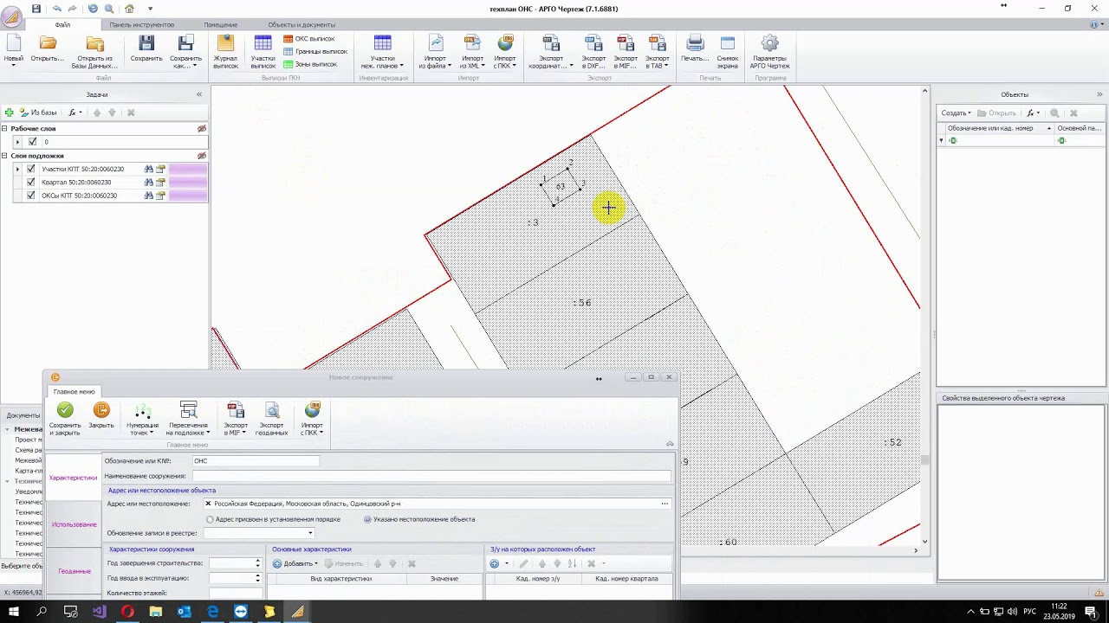This screenshot has width=1109, height=623.
Task: Toggle the checkbox for working layer 0
Action: (x=33, y=142)
